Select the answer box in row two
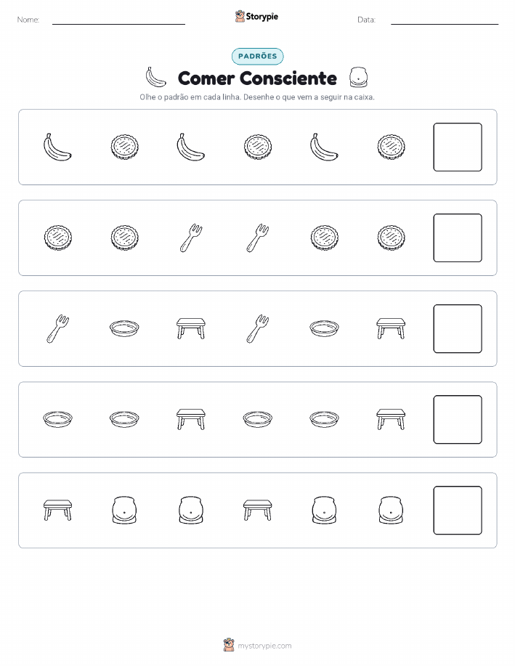 click(x=458, y=238)
